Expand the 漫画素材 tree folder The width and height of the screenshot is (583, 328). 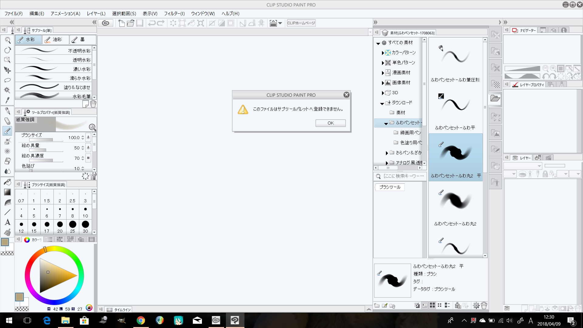tap(383, 73)
